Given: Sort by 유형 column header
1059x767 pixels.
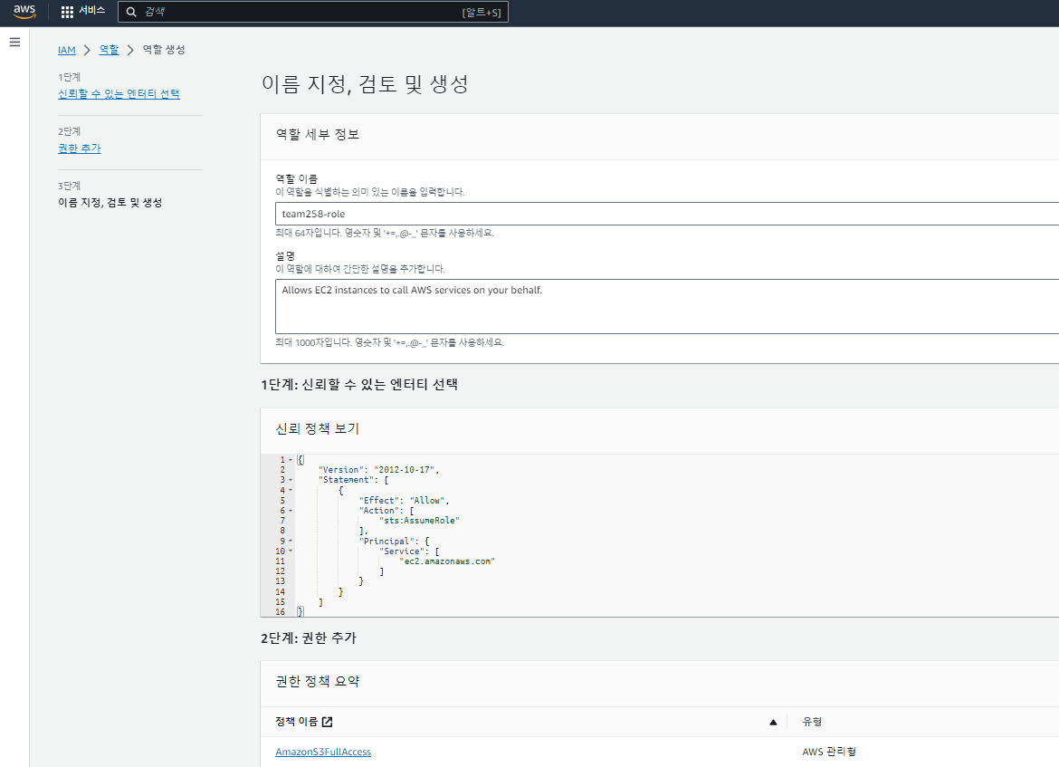Looking at the screenshot, I should click(x=813, y=722).
